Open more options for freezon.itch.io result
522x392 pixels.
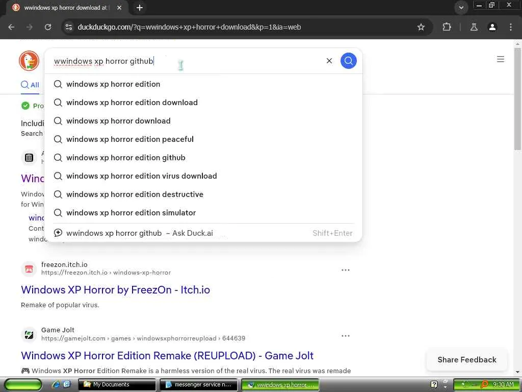tap(345, 270)
